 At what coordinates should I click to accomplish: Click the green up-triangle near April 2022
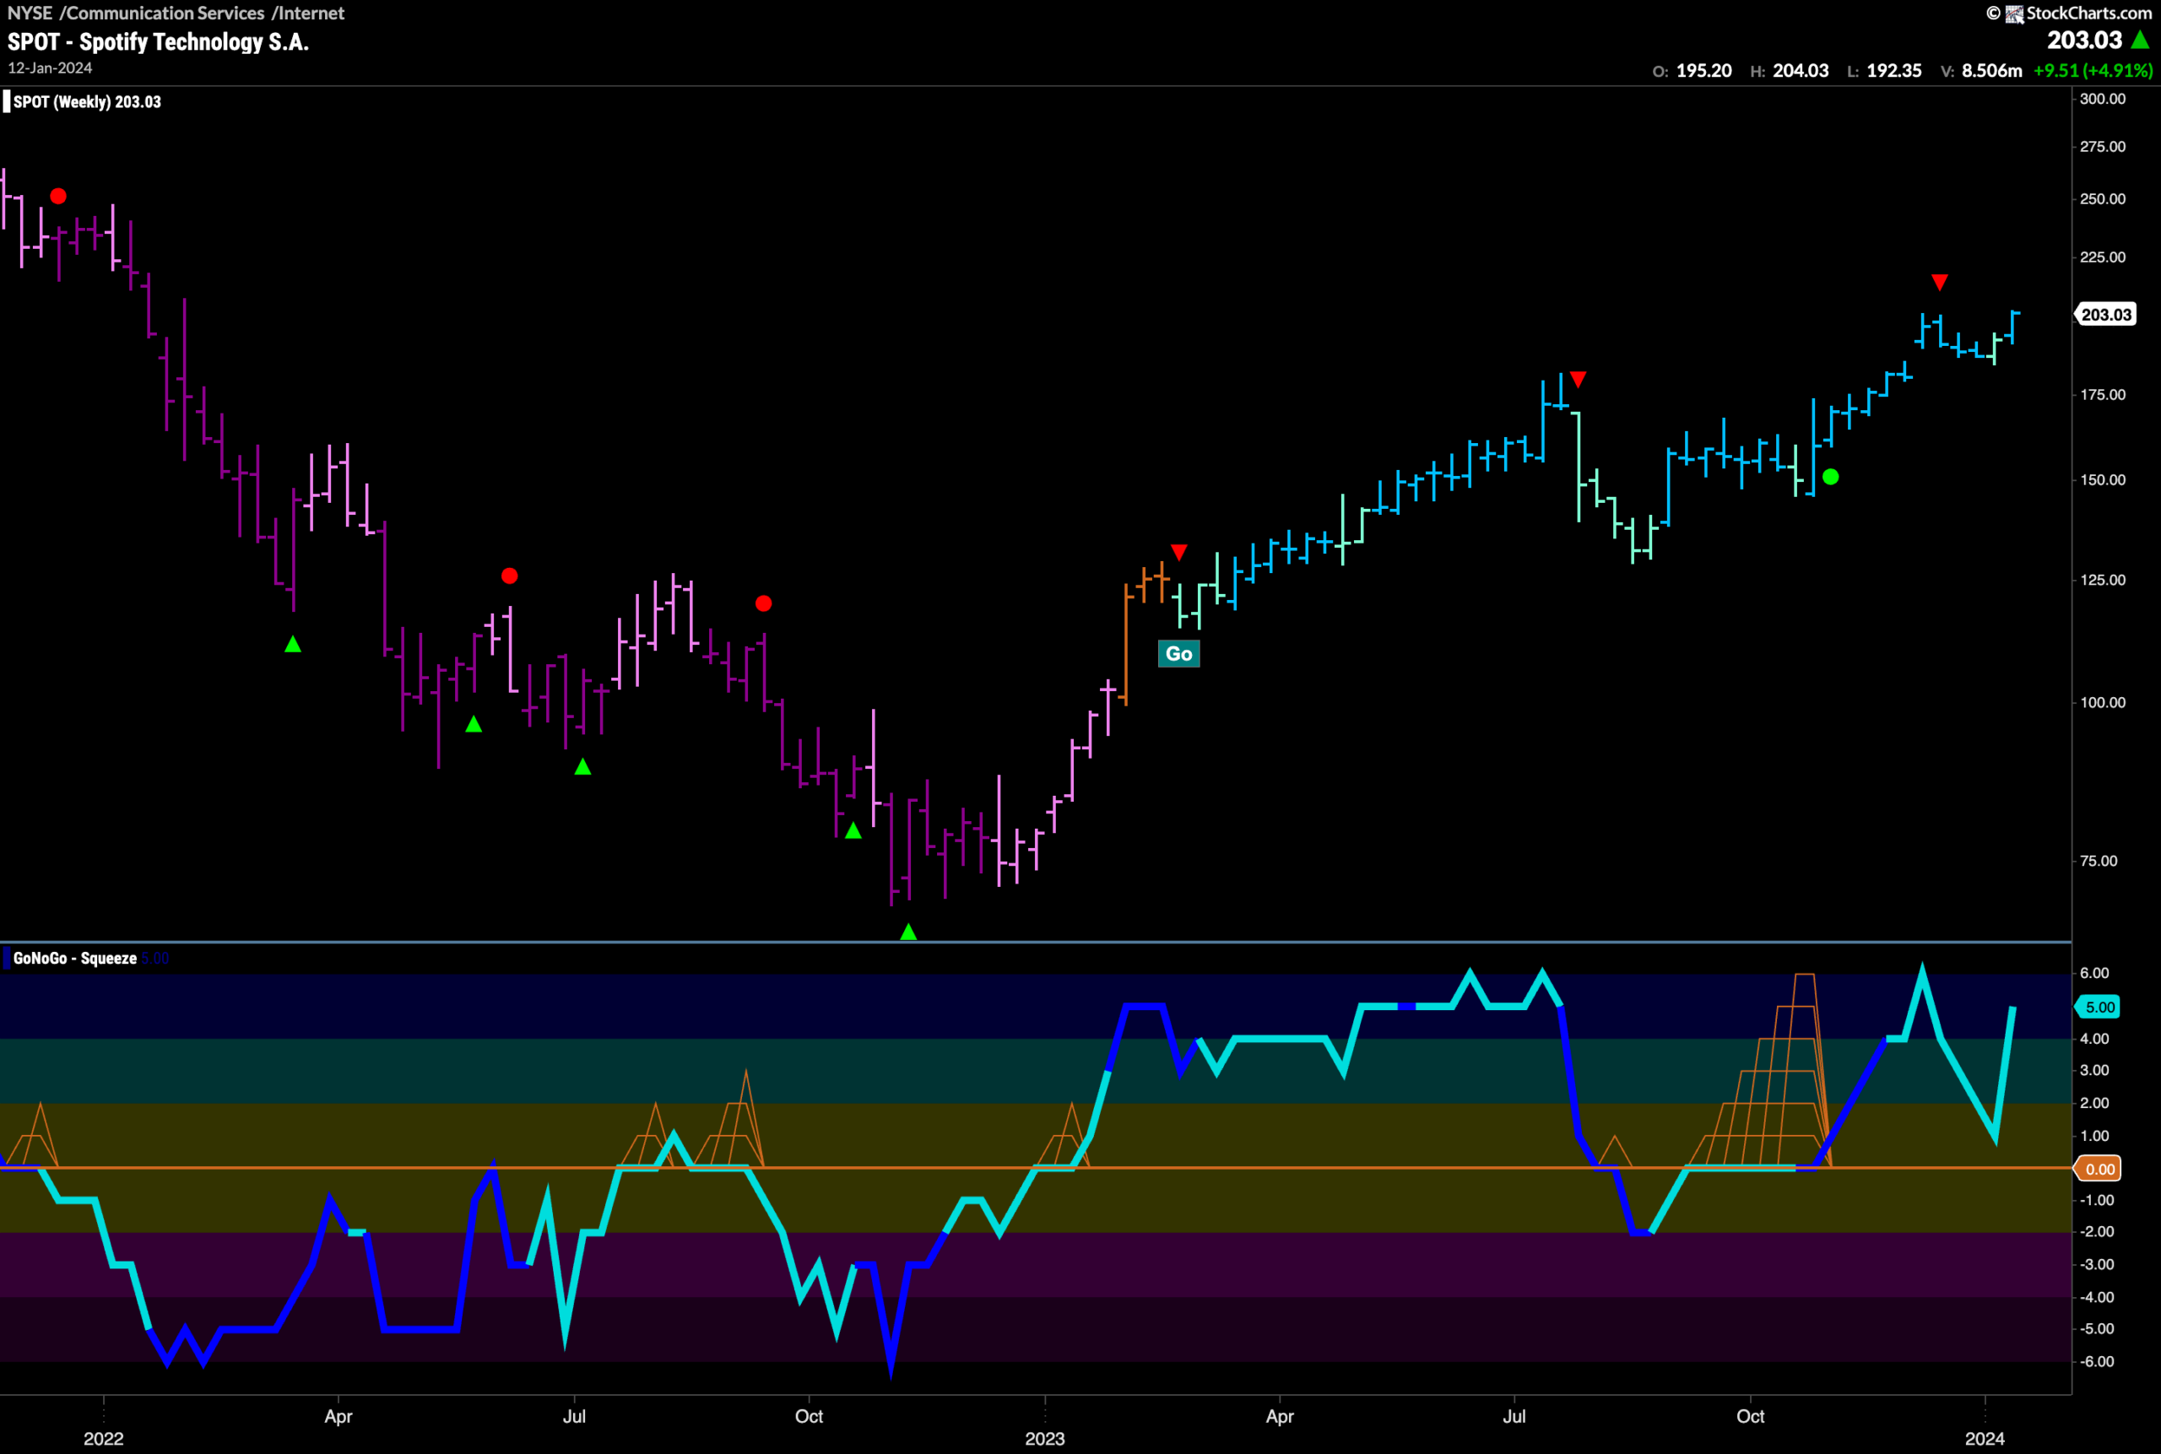pos(293,644)
